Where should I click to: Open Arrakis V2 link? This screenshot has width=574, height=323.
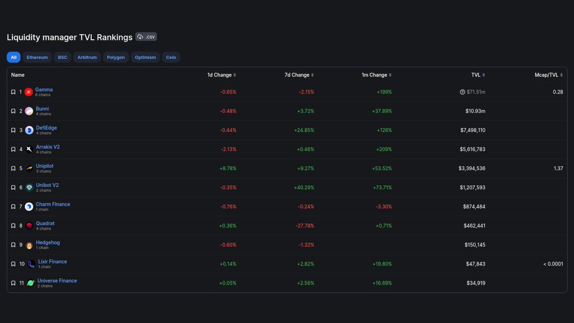tap(48, 147)
